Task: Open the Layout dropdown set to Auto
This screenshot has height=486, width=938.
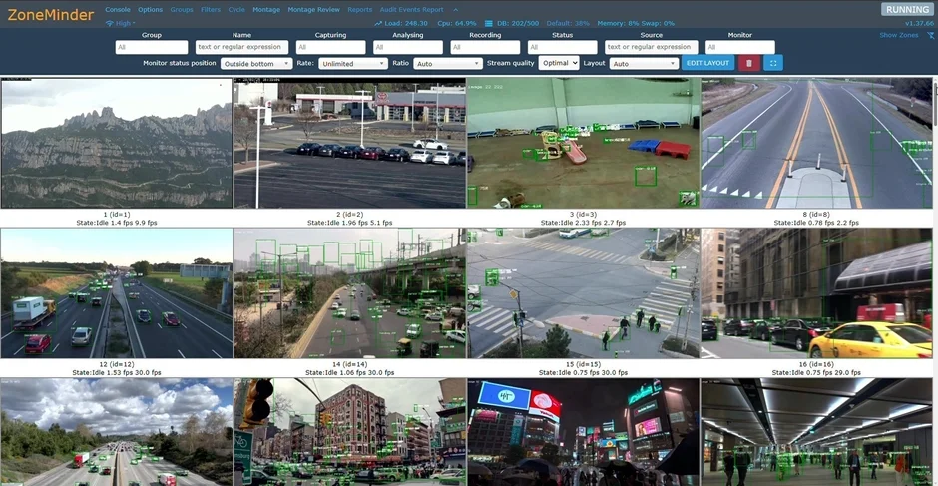Action: (644, 63)
